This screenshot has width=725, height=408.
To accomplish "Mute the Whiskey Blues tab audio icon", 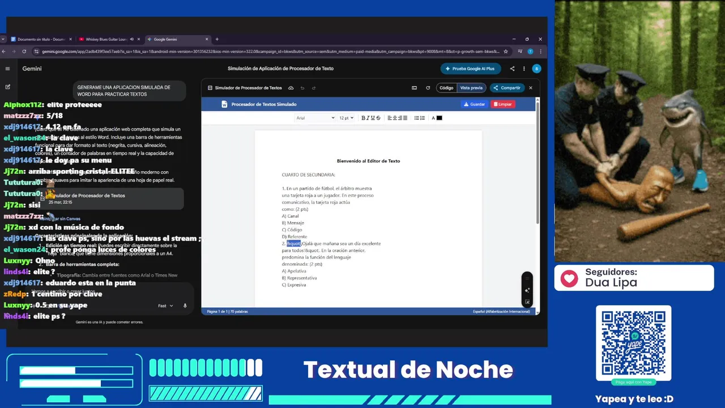I will pos(132,39).
